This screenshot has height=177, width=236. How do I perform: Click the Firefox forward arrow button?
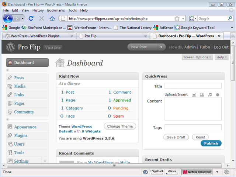(x=17, y=18)
